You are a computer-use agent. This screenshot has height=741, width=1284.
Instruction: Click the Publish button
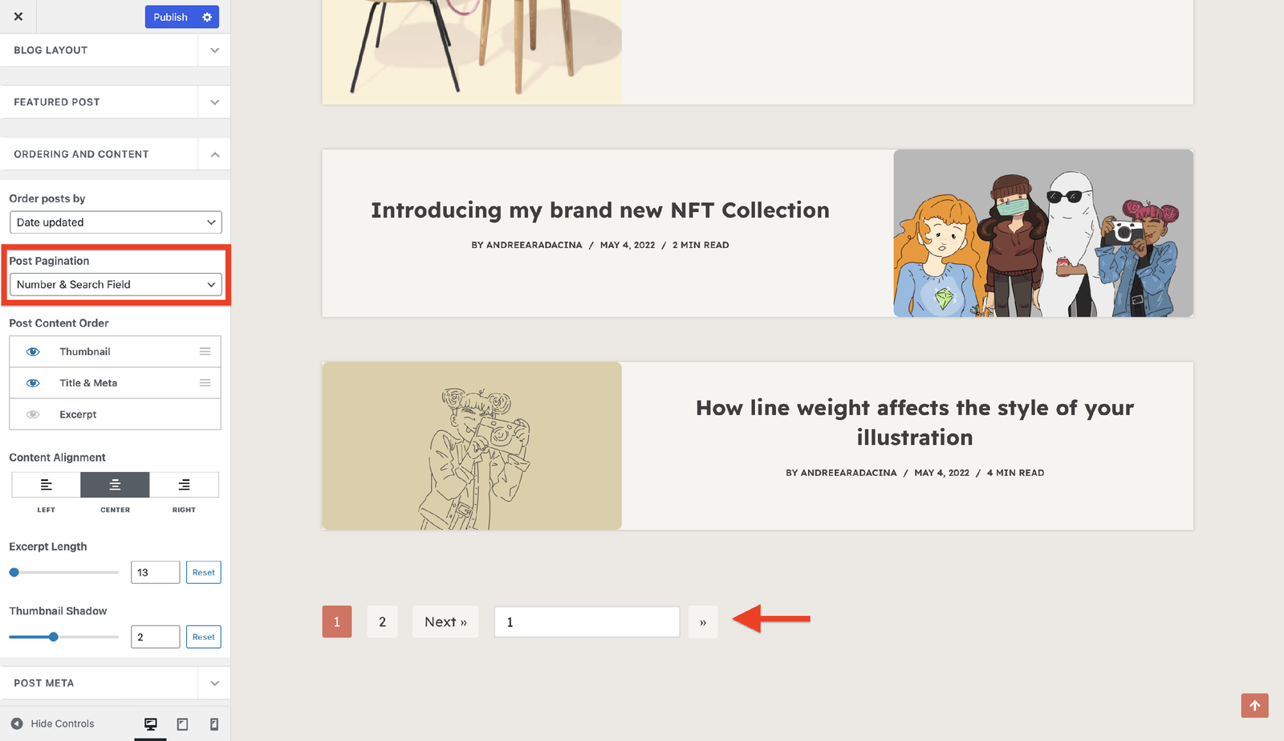pyautogui.click(x=170, y=17)
